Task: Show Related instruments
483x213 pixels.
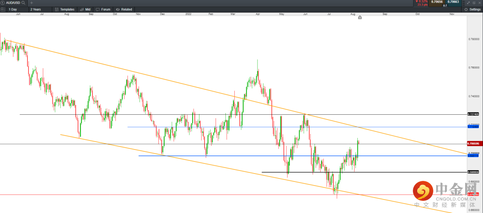Action: pos(124,9)
